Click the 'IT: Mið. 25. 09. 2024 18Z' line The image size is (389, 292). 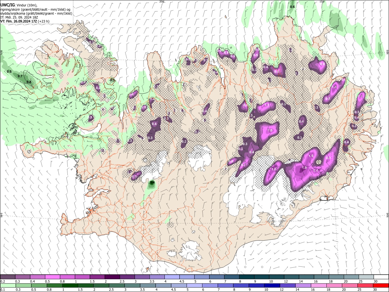click(x=19, y=17)
